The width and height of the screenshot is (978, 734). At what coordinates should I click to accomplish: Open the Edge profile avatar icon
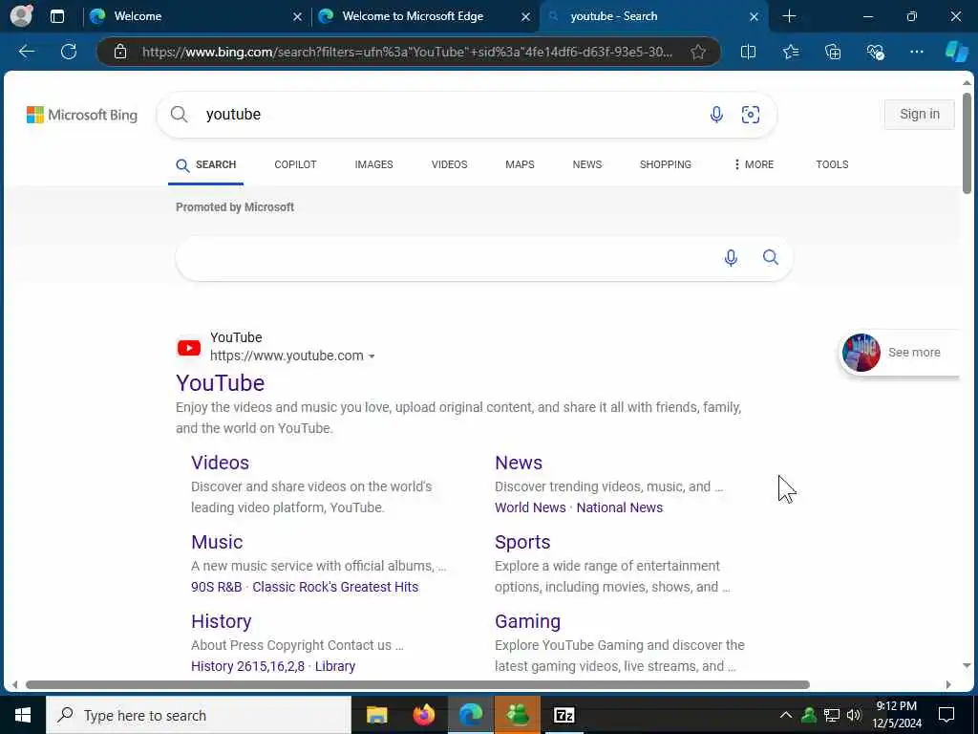coord(22,16)
